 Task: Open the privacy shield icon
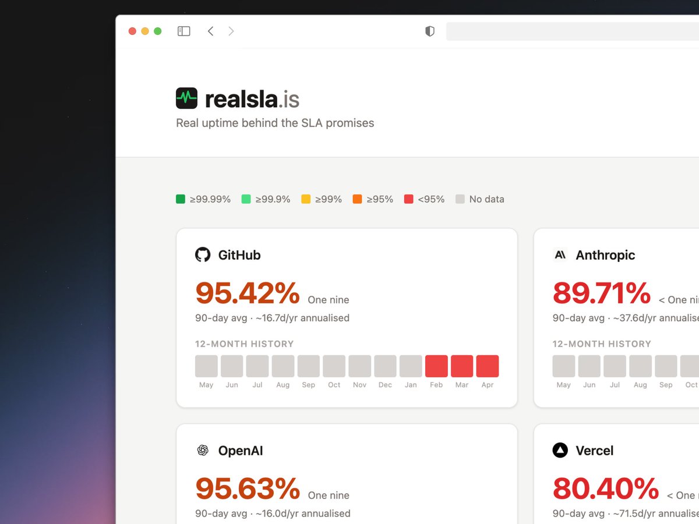click(430, 31)
